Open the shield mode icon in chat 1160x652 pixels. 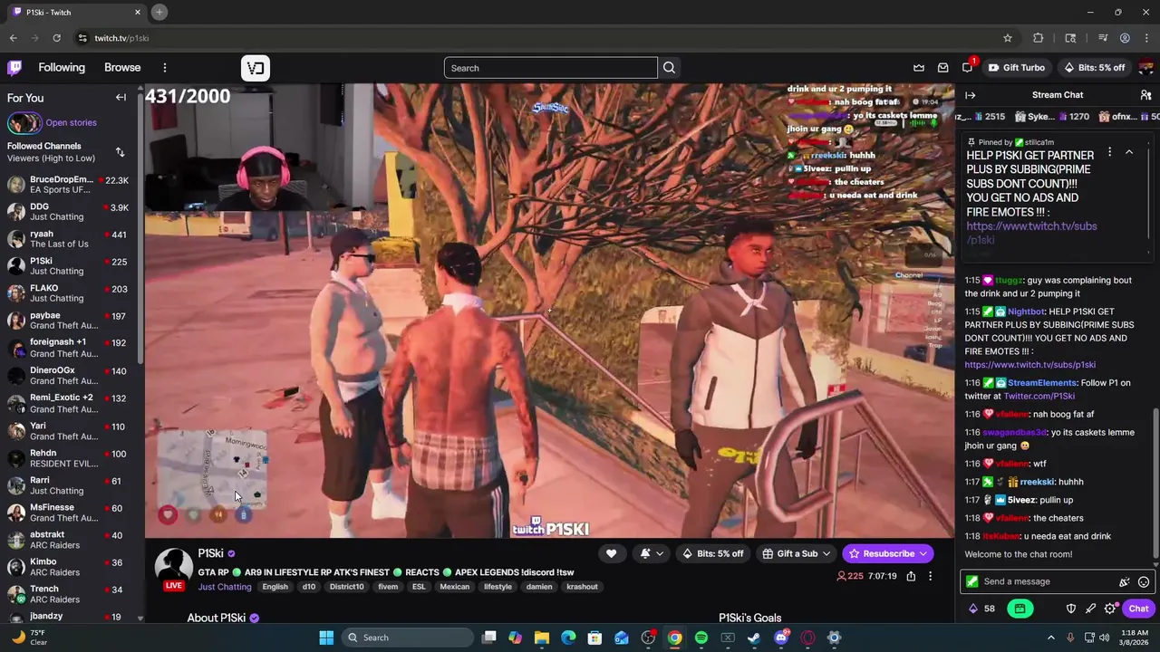1070,609
